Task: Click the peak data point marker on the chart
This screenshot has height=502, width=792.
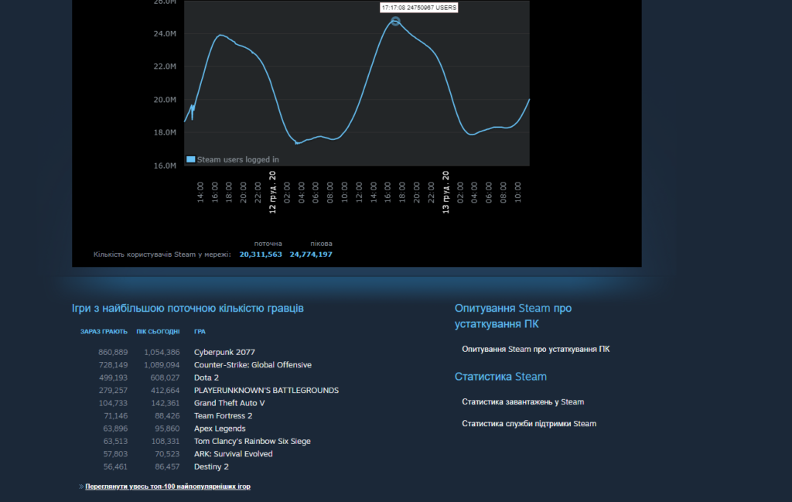Action: point(395,21)
